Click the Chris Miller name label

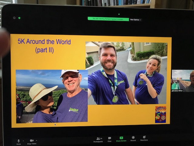178,90
